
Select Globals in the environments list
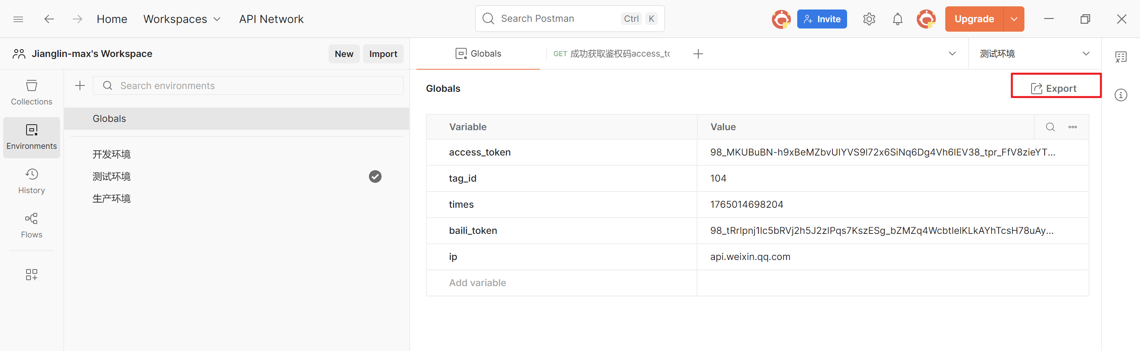coord(237,119)
